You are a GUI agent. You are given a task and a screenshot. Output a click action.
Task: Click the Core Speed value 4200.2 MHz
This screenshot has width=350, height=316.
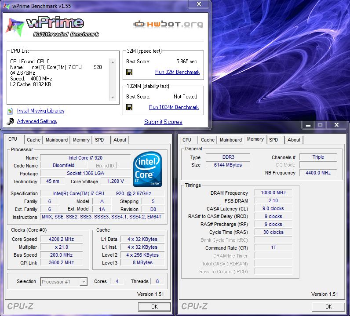click(x=62, y=239)
